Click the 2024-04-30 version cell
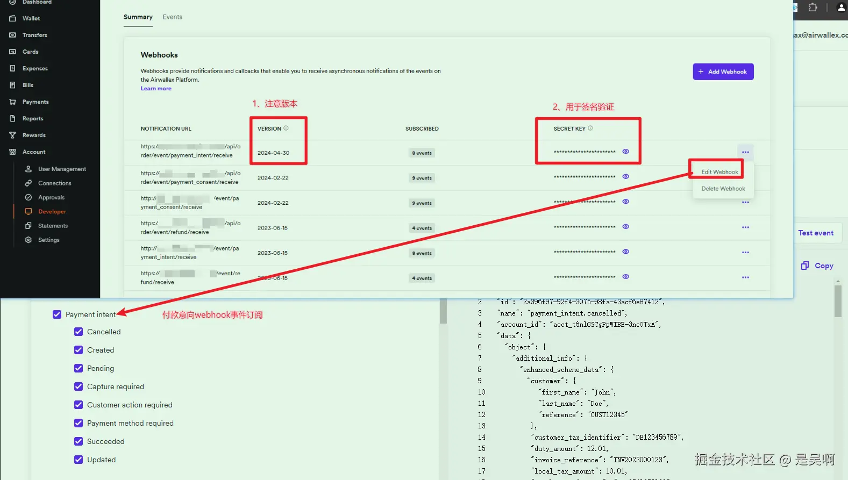 click(x=273, y=153)
